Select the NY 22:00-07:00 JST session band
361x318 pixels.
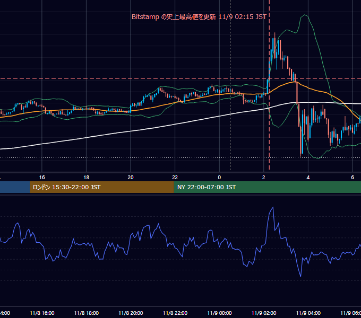point(267,187)
